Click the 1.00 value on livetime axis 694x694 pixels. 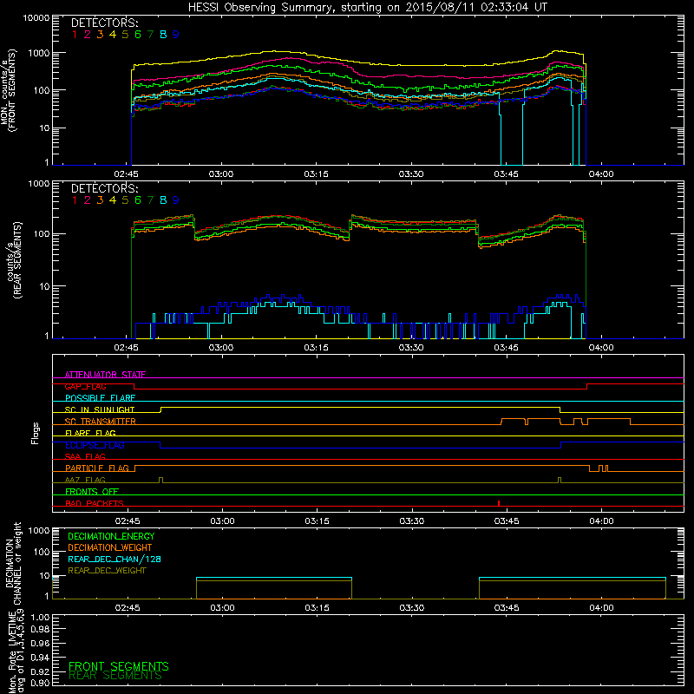[x=40, y=618]
